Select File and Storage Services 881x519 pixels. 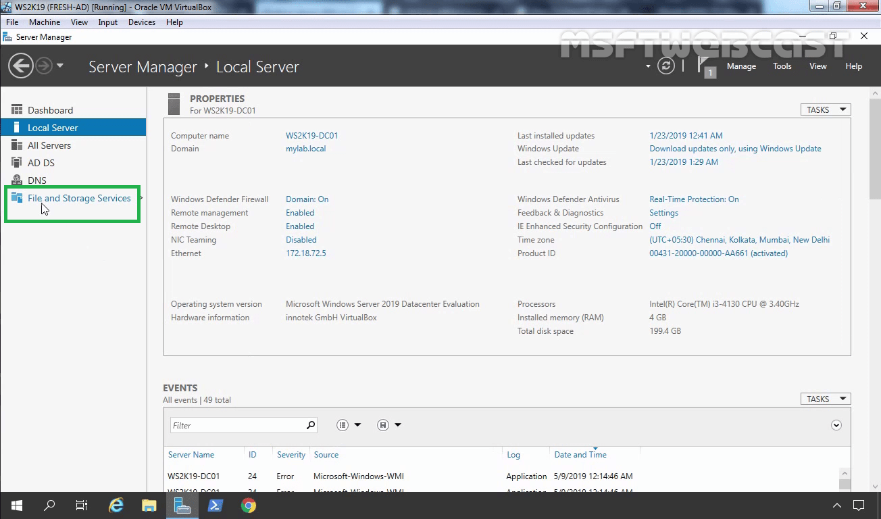point(79,198)
